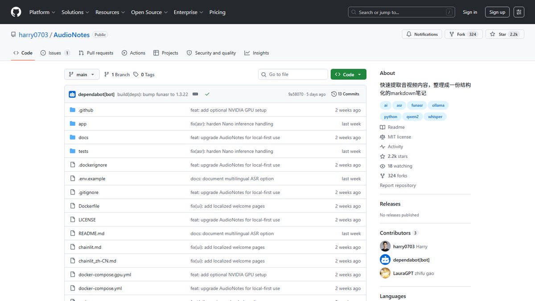
Task: Open docker-compose.gpu.yml file
Action: click(x=105, y=275)
